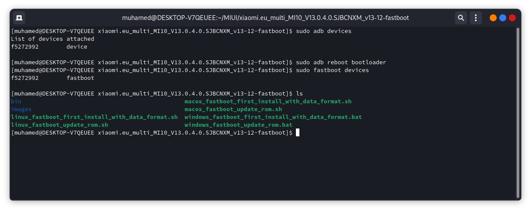
Task: Click the window title bar text
Action: click(265, 18)
